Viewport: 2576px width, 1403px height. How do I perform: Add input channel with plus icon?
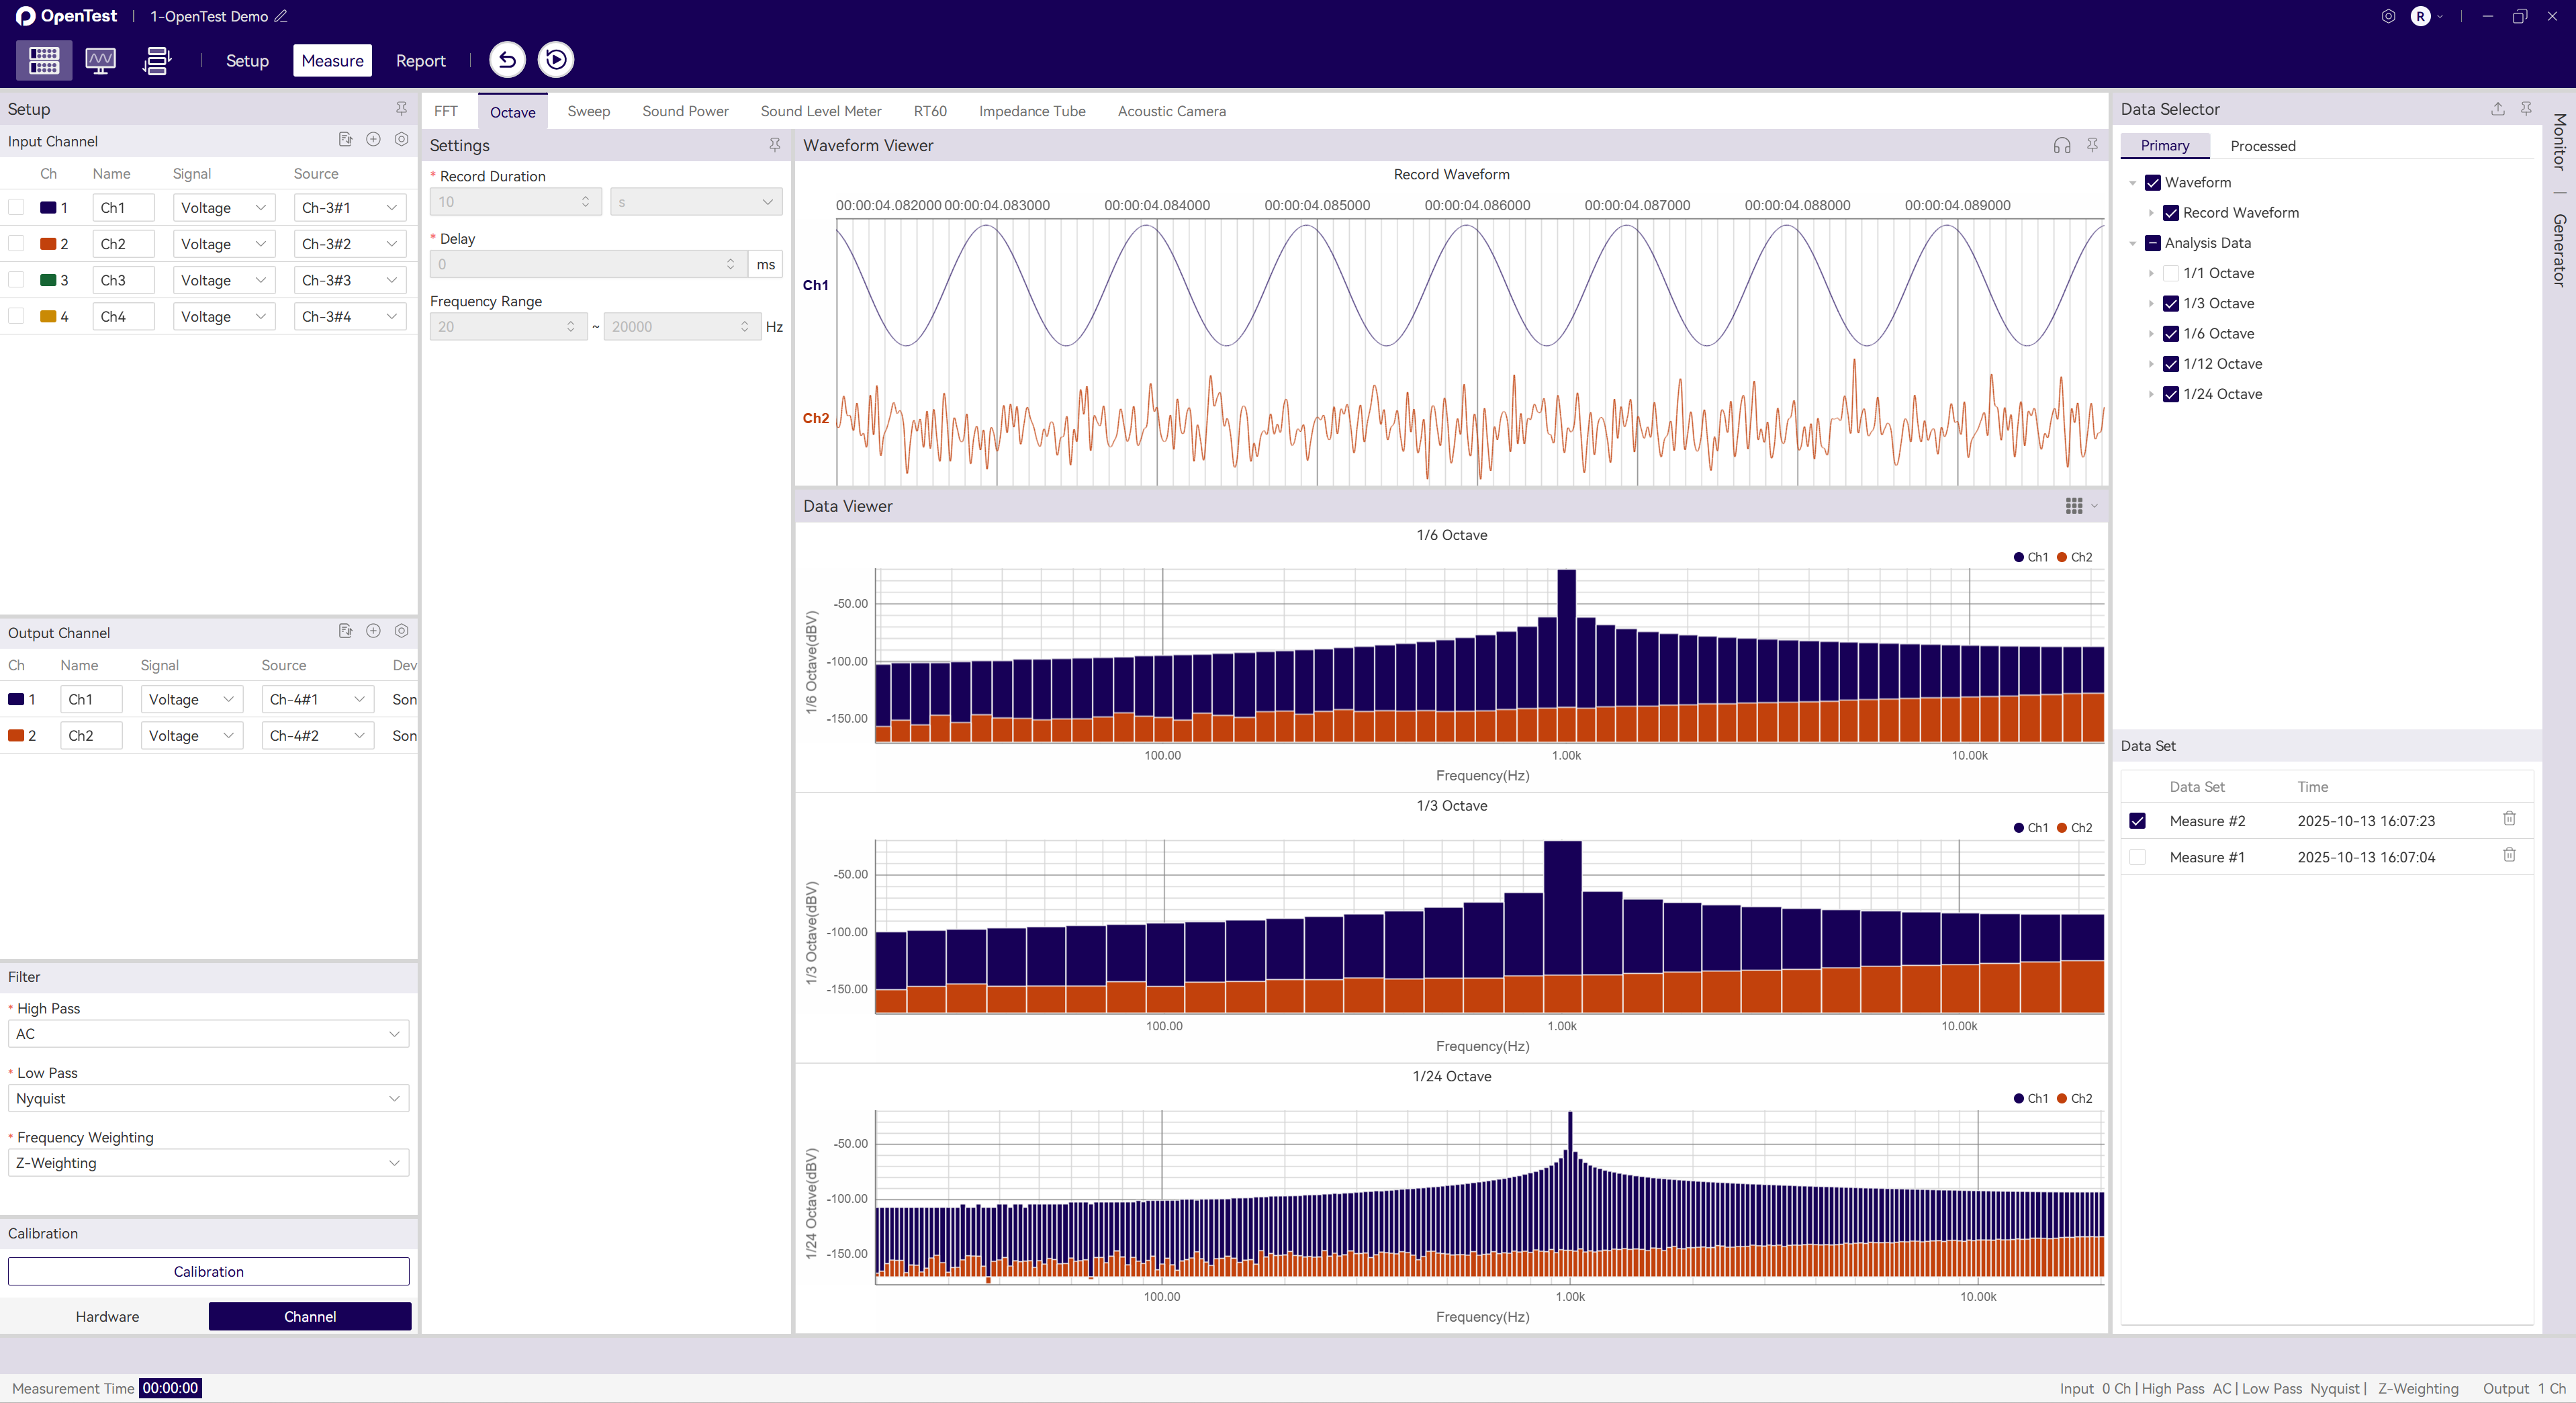(373, 140)
